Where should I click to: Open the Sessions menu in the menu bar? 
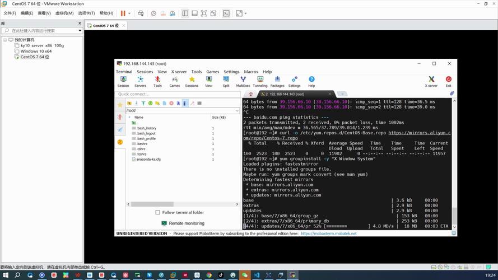pyautogui.click(x=145, y=72)
